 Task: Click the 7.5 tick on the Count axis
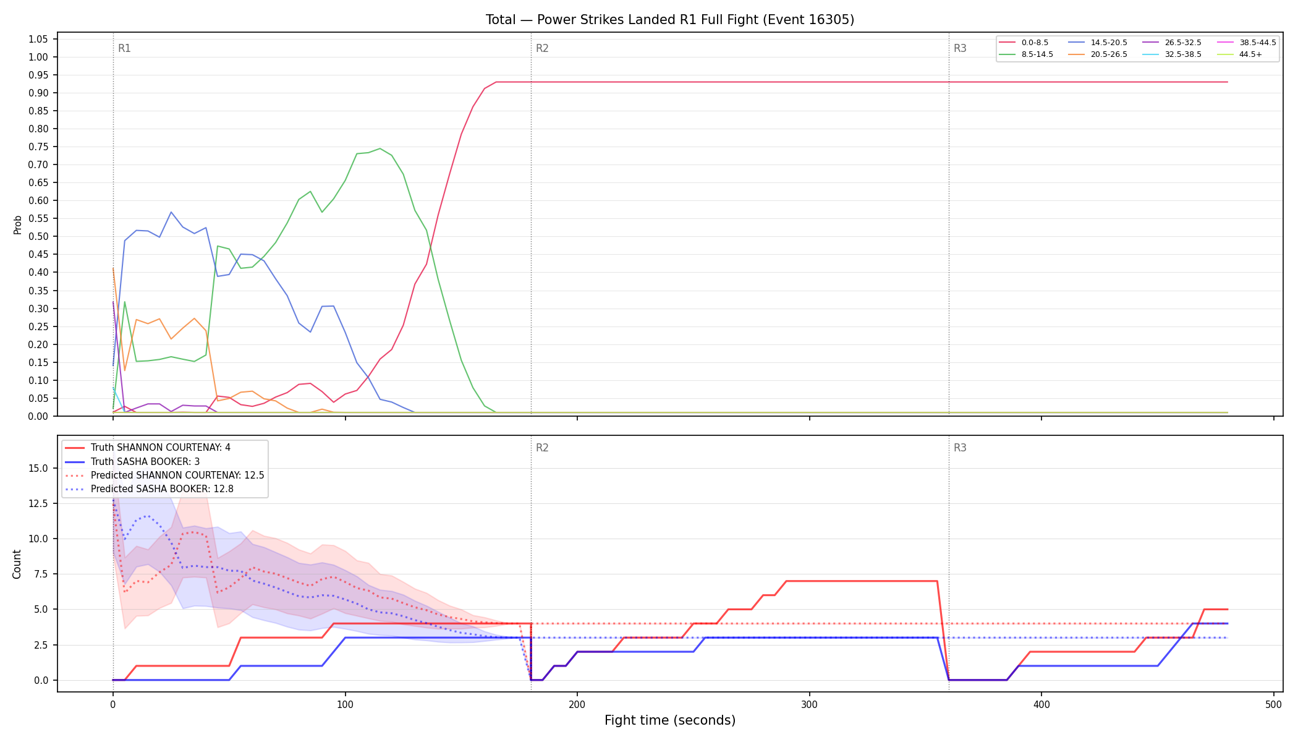tap(41, 574)
